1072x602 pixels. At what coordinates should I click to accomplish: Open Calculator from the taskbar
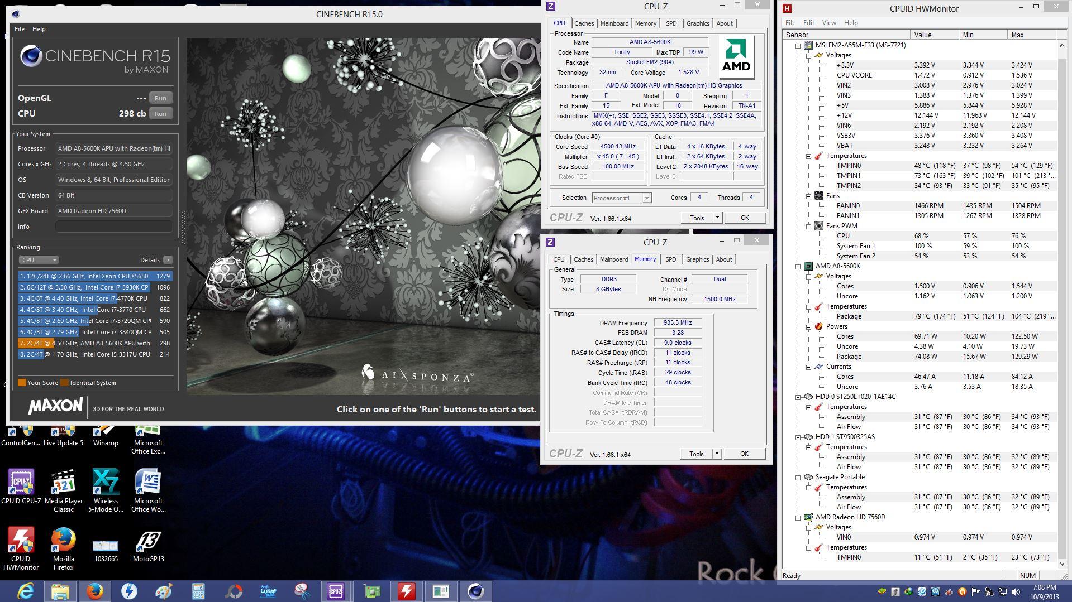(x=198, y=591)
